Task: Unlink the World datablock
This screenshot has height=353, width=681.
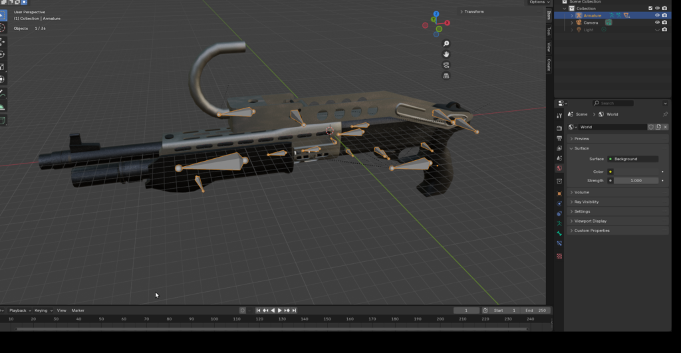Action: (665, 127)
